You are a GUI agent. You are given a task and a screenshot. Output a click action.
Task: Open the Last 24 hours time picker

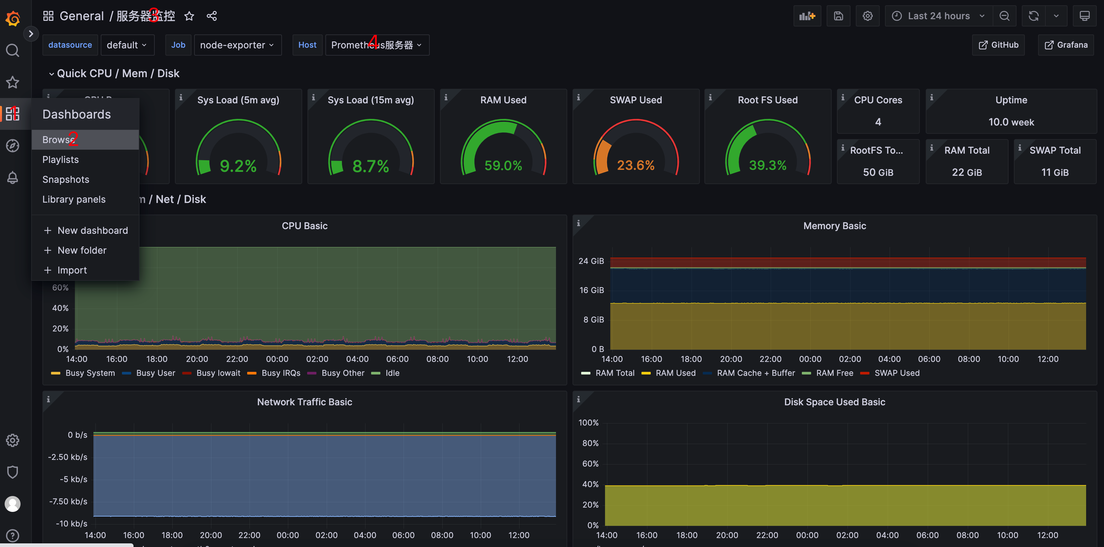(x=939, y=16)
